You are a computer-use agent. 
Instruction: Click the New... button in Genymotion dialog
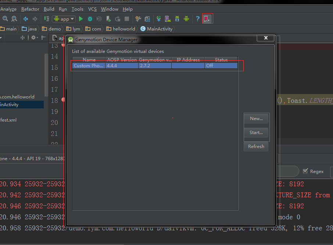256,119
